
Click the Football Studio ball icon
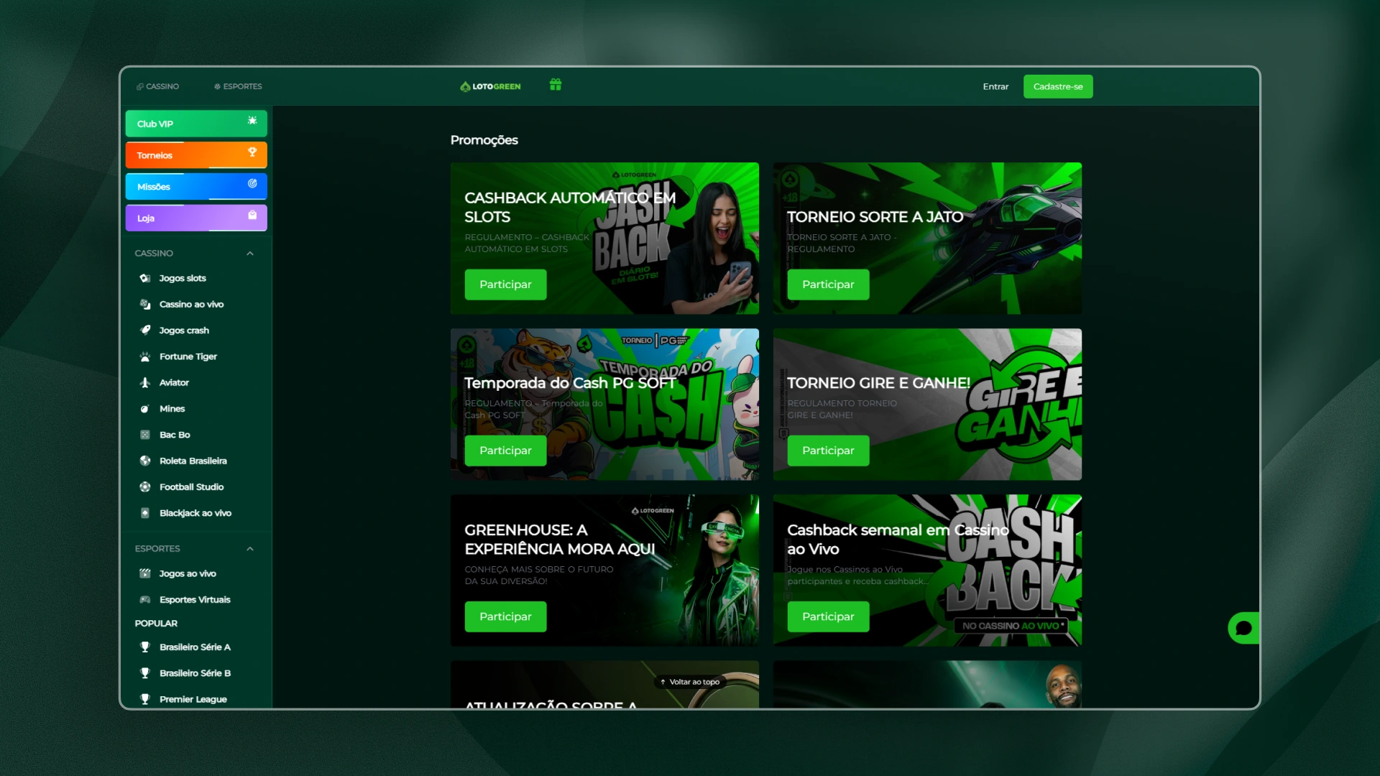coord(145,487)
